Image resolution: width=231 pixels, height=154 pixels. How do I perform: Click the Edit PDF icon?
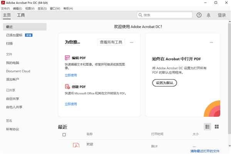(67, 58)
